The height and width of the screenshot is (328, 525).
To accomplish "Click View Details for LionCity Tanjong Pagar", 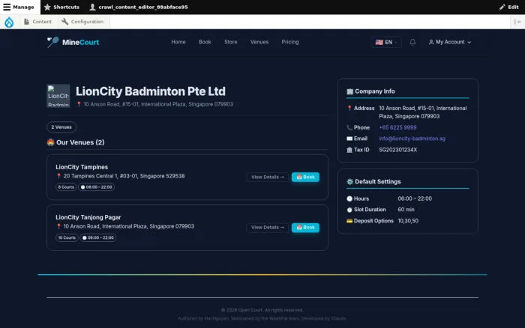I will coord(267,228).
